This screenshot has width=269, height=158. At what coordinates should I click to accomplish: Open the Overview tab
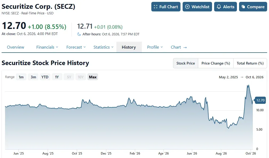(x=15, y=47)
